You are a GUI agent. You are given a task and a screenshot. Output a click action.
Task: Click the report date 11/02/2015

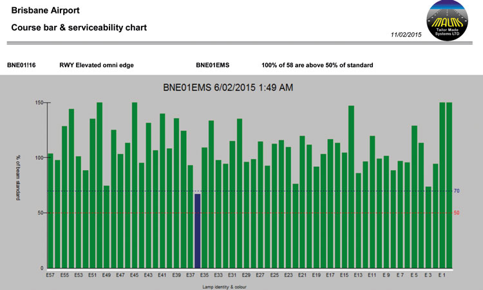tap(406, 35)
